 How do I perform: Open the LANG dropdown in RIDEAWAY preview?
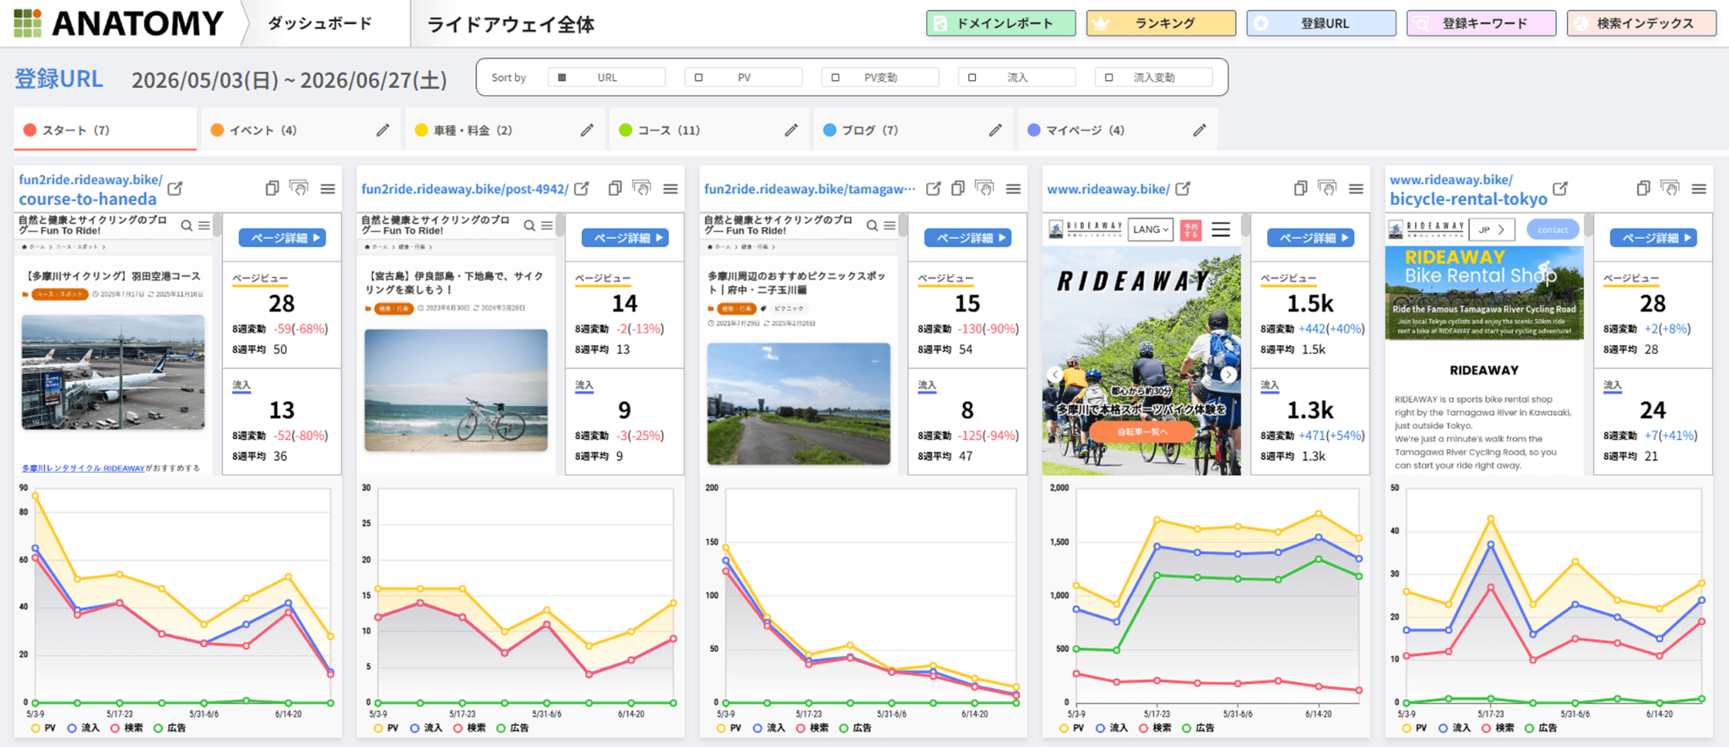[1151, 230]
